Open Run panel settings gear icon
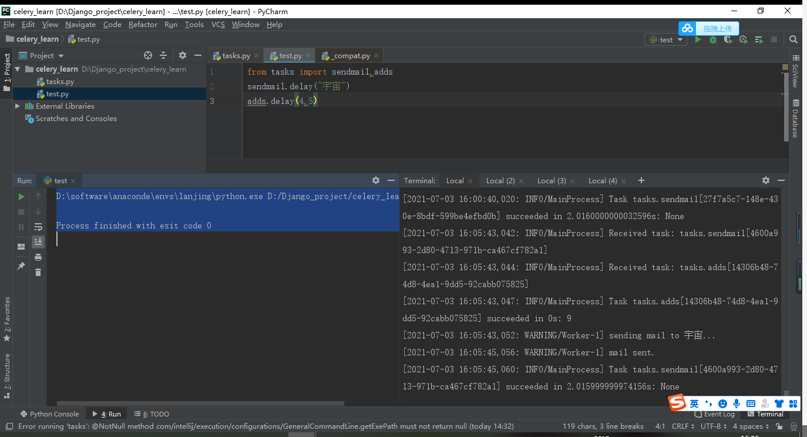 [x=375, y=180]
